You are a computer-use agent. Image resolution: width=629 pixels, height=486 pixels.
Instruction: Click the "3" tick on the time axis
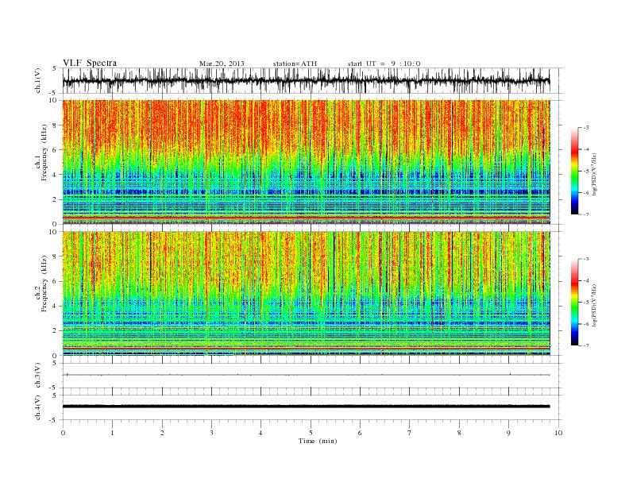pos(211,433)
